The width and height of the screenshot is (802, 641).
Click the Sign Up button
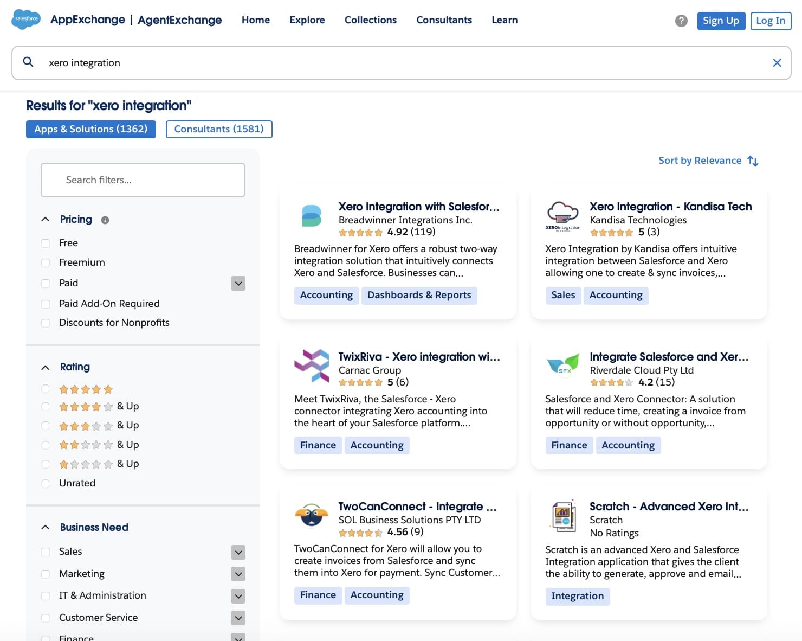point(721,21)
